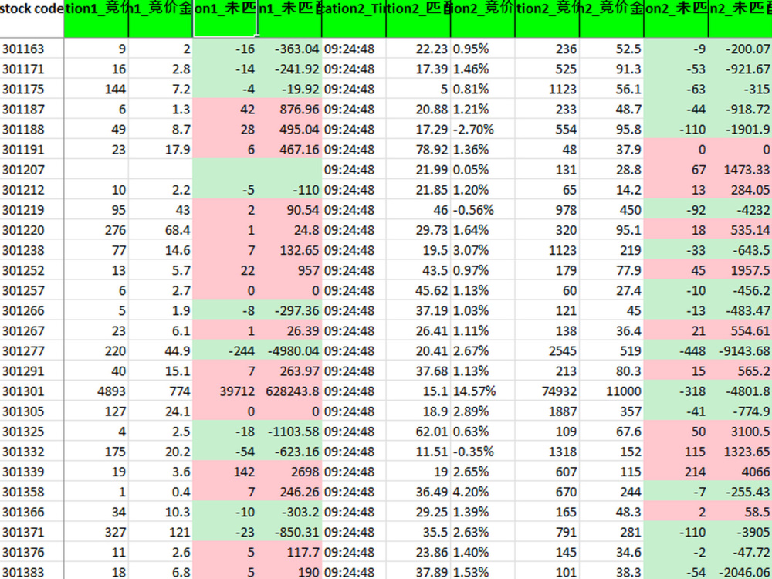Click the 3.07% cell in row 301238
The height and width of the screenshot is (579, 772).
click(x=482, y=251)
